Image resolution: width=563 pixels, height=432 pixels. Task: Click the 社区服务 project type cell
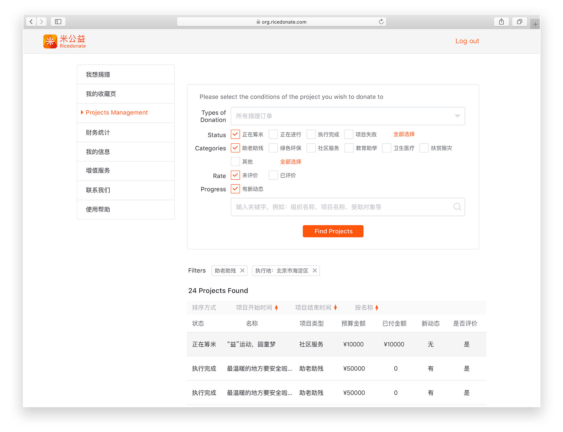pyautogui.click(x=311, y=344)
